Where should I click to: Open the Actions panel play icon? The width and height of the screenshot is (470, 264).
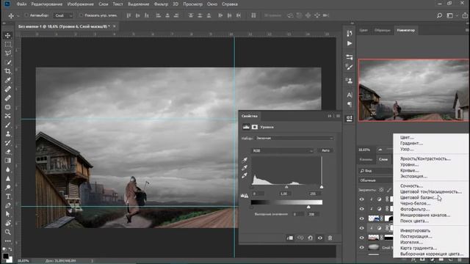350,43
